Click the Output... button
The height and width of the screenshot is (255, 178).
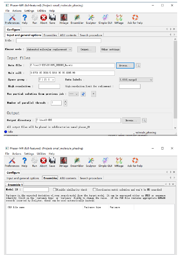pos(87,49)
